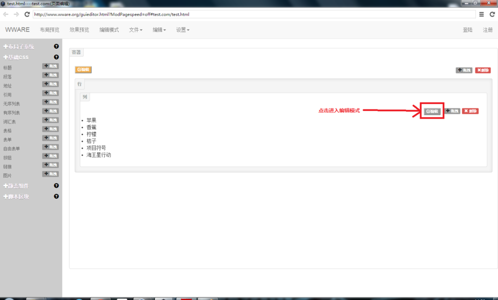The image size is (498, 300).
Task: Click the 自由表单 label in the sidebar
Action: [x=11, y=149]
